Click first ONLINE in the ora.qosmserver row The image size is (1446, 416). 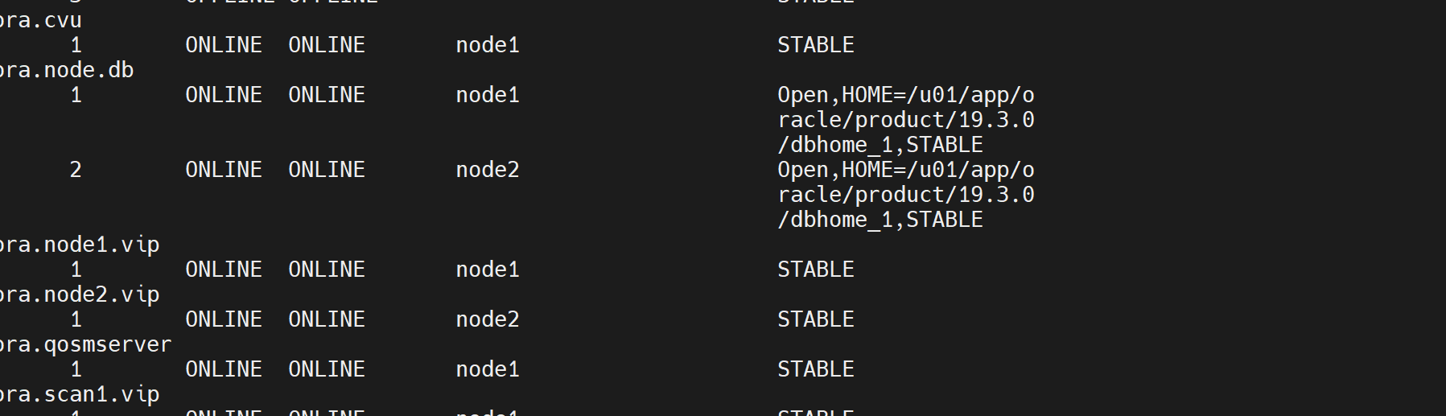(x=224, y=369)
